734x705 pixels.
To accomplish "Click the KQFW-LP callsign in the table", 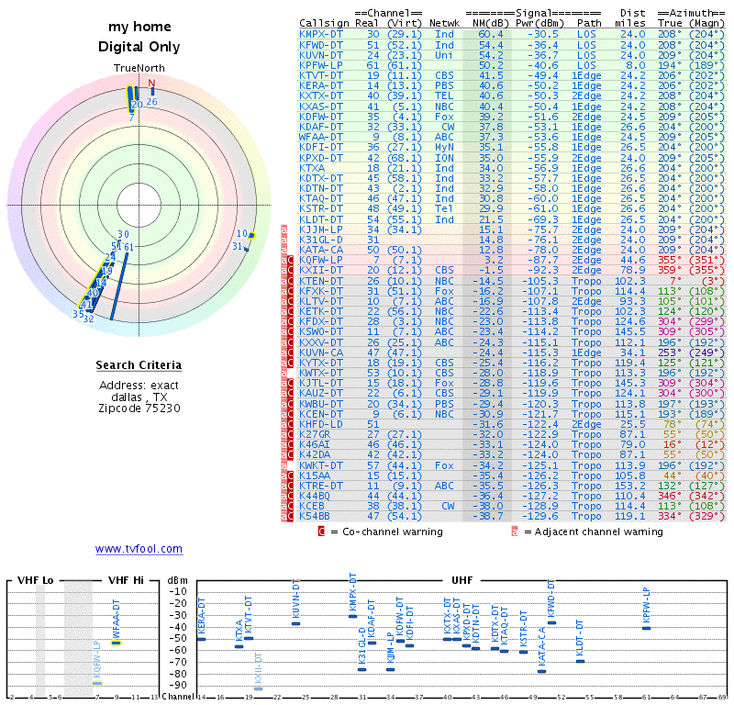I will [x=321, y=260].
